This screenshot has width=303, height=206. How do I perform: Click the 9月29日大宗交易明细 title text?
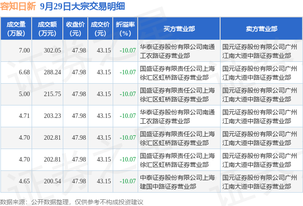point(82,6)
